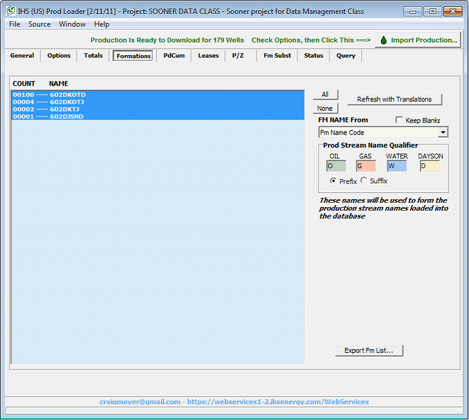Open the Window menu
469x420 pixels.
pyautogui.click(x=72, y=24)
